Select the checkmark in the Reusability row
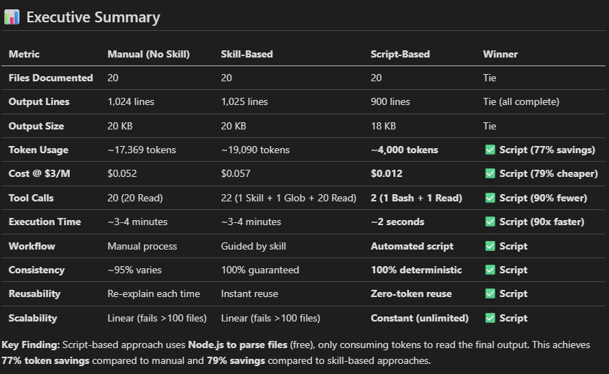The image size is (609, 374). coord(490,294)
